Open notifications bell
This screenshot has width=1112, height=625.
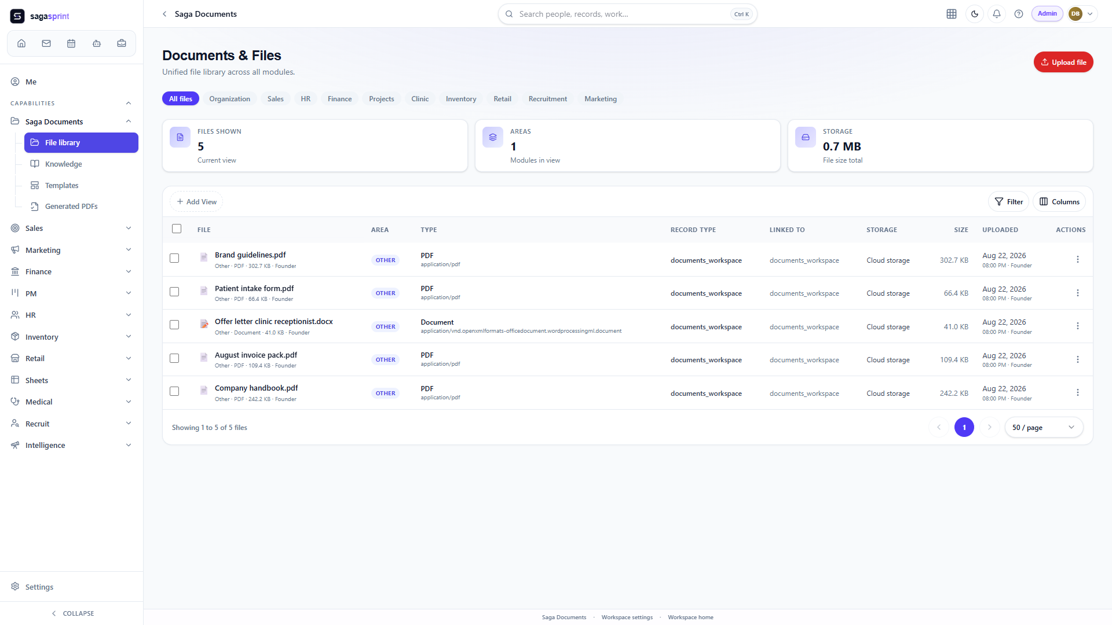(997, 14)
